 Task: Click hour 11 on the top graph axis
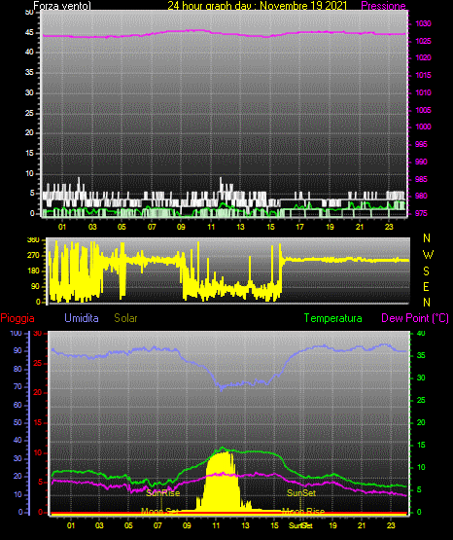[x=211, y=227]
